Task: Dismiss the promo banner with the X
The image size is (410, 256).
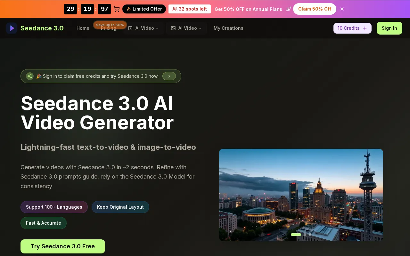Action: tap(342, 9)
